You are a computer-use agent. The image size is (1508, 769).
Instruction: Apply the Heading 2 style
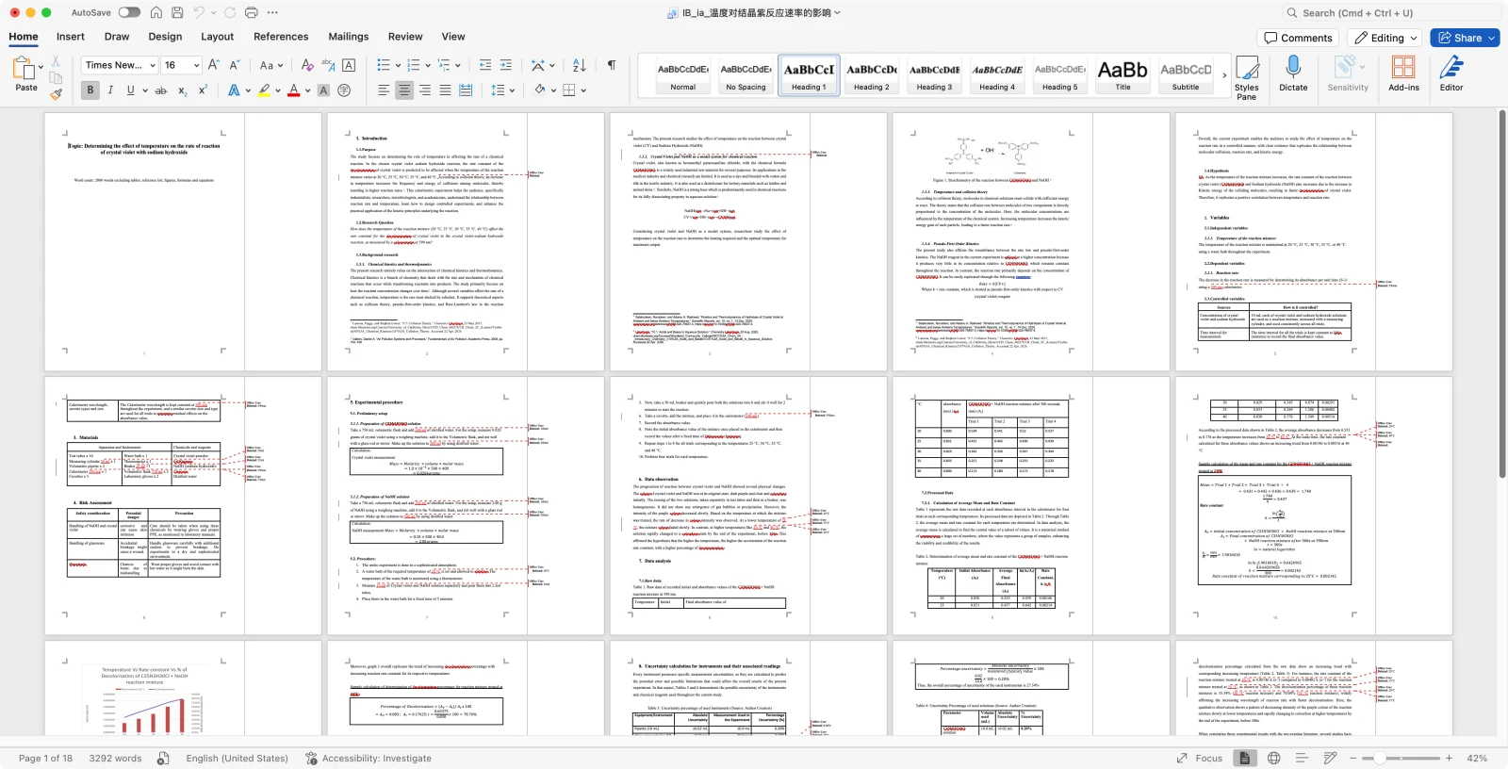click(872, 75)
